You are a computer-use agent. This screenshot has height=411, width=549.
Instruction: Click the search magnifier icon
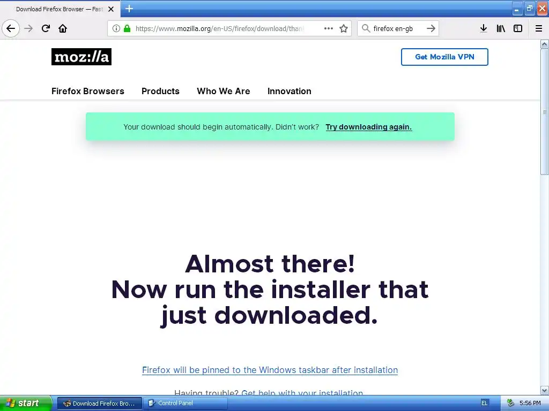pos(366,28)
